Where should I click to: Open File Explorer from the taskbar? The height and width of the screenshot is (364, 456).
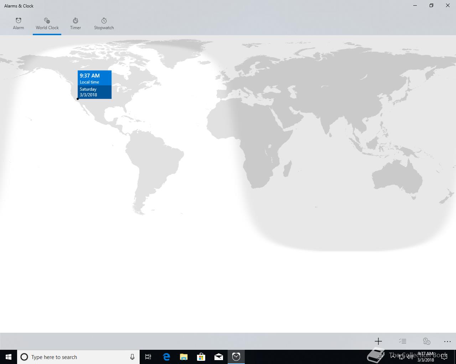click(183, 357)
